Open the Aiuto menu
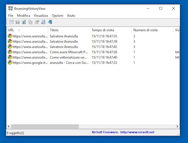Screen dimensions: 188x143 pos(71,16)
